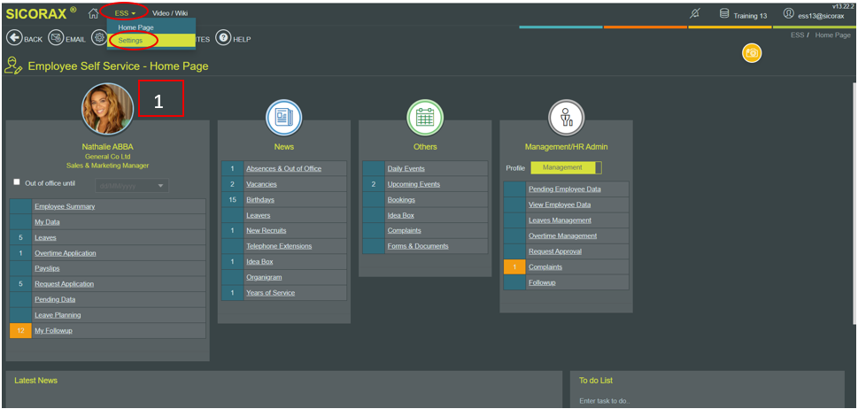This screenshot has height=409, width=858.
Task: Open the out of office date dropdown
Action: [160, 186]
